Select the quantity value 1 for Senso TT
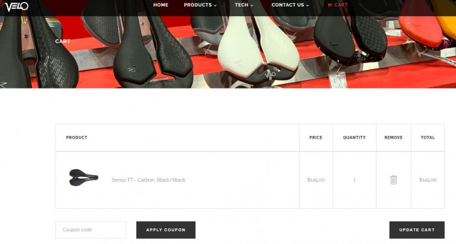The width and height of the screenshot is (456, 244). pos(354,180)
